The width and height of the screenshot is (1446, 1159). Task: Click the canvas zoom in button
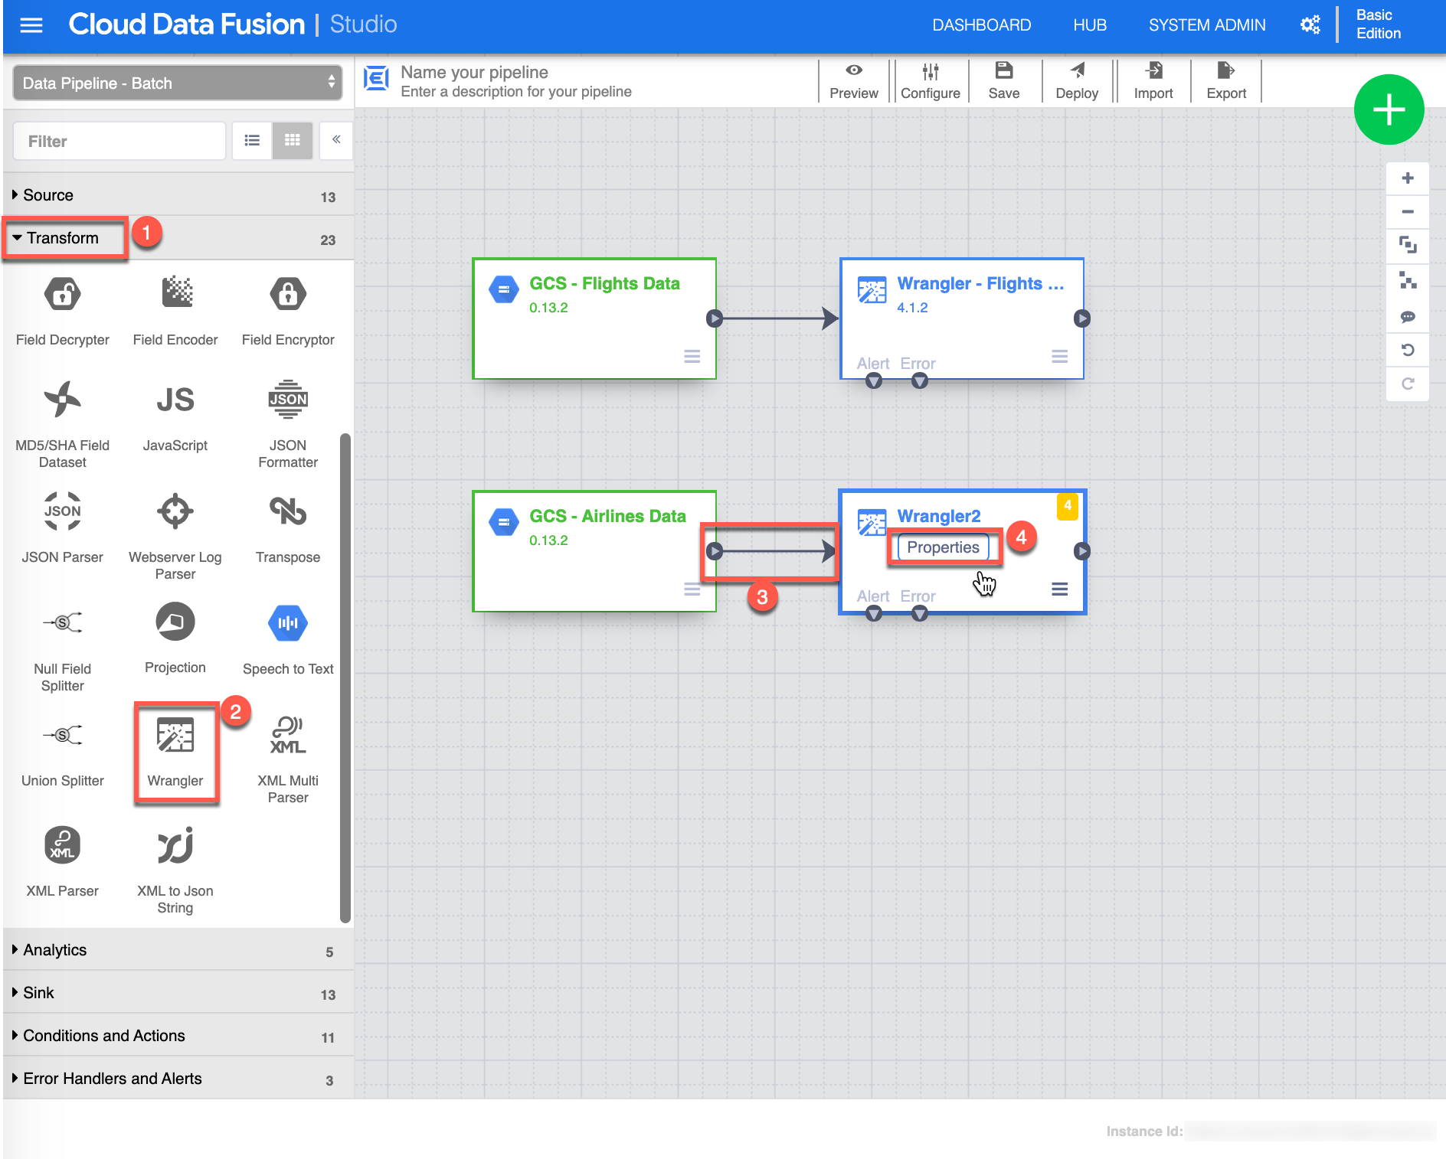[x=1407, y=179]
